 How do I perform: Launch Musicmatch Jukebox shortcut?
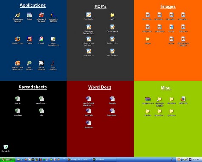(x=53, y=17)
